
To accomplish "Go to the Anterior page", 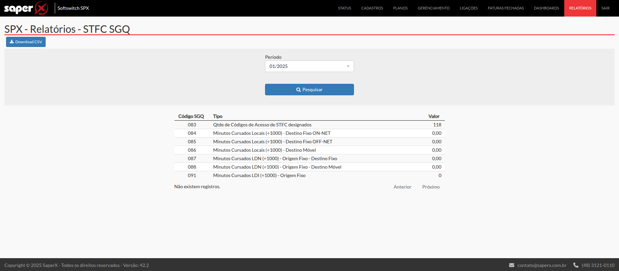I will tap(402, 187).
